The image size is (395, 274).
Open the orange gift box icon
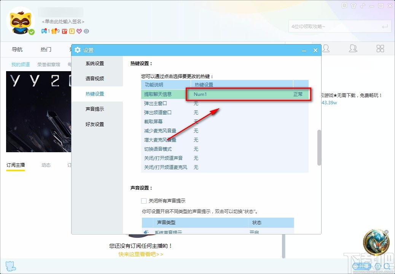tap(54, 31)
